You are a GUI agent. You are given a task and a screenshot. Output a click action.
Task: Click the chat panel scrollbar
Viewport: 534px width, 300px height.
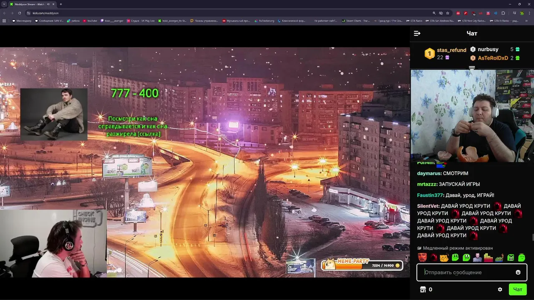click(x=533, y=237)
